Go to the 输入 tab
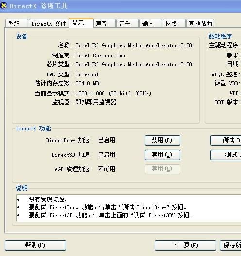Screen dimensions: 241x256 click(151, 23)
